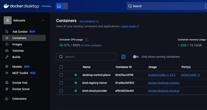Screen dimensions: 207x110
Task: Open the Models section
Action: tap(24, 67)
